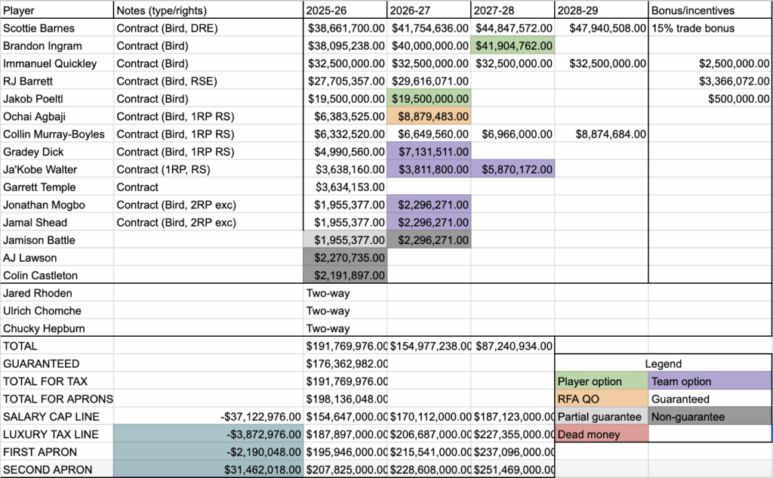Image resolution: width=773 pixels, height=478 pixels.
Task: Click Agbaji's orange $8,879,483.00 QO cell
Action: (429, 116)
